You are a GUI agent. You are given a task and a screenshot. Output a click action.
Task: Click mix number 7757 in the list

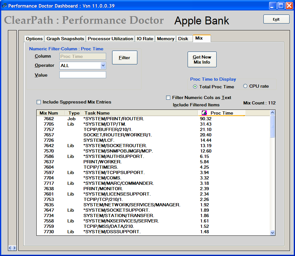pos(49,129)
